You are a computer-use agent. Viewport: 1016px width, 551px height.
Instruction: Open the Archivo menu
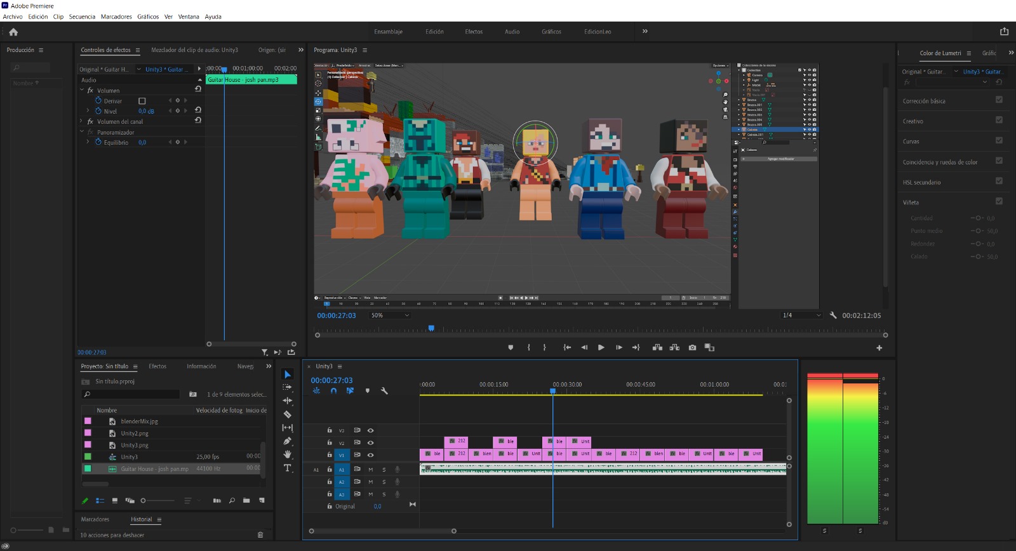(13, 17)
